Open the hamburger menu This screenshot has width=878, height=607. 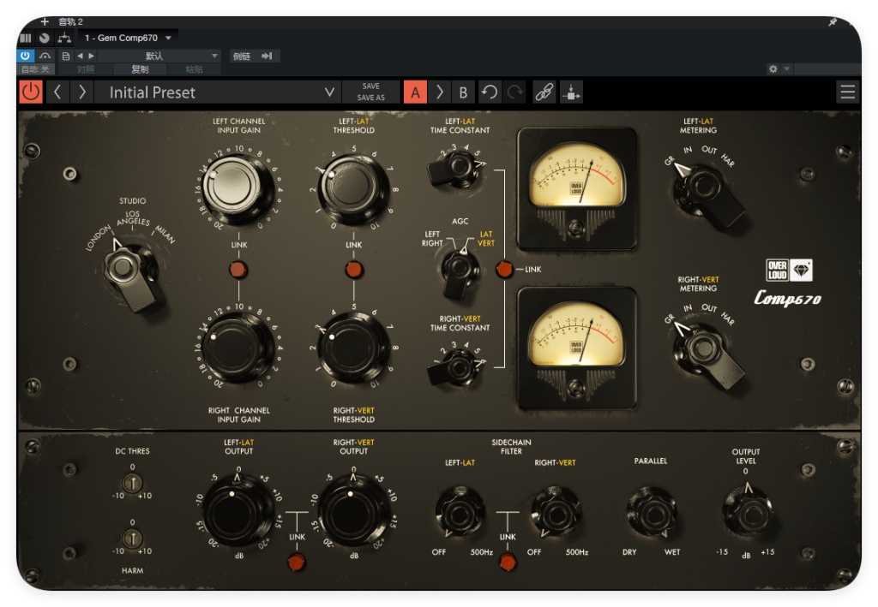tap(848, 92)
